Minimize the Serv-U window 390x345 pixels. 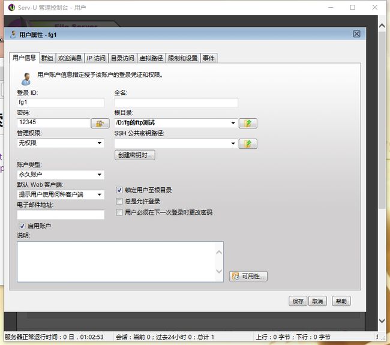[331, 7]
